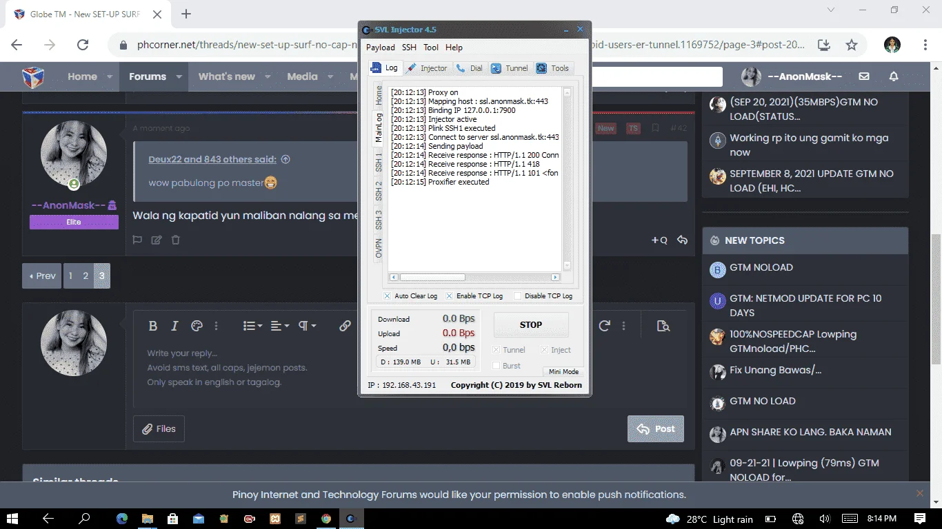Click the editor preview icon
942x529 pixels.
coord(663,326)
